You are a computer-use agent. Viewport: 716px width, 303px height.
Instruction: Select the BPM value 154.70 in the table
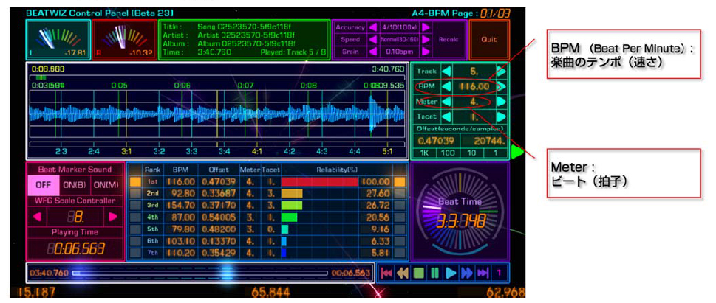point(180,206)
